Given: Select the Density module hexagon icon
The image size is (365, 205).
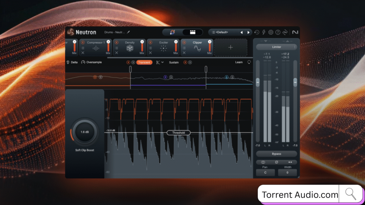Looking at the screenshot, I should click(130, 48).
